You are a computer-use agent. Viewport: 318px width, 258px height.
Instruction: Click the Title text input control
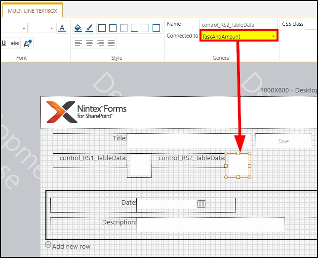point(189,141)
